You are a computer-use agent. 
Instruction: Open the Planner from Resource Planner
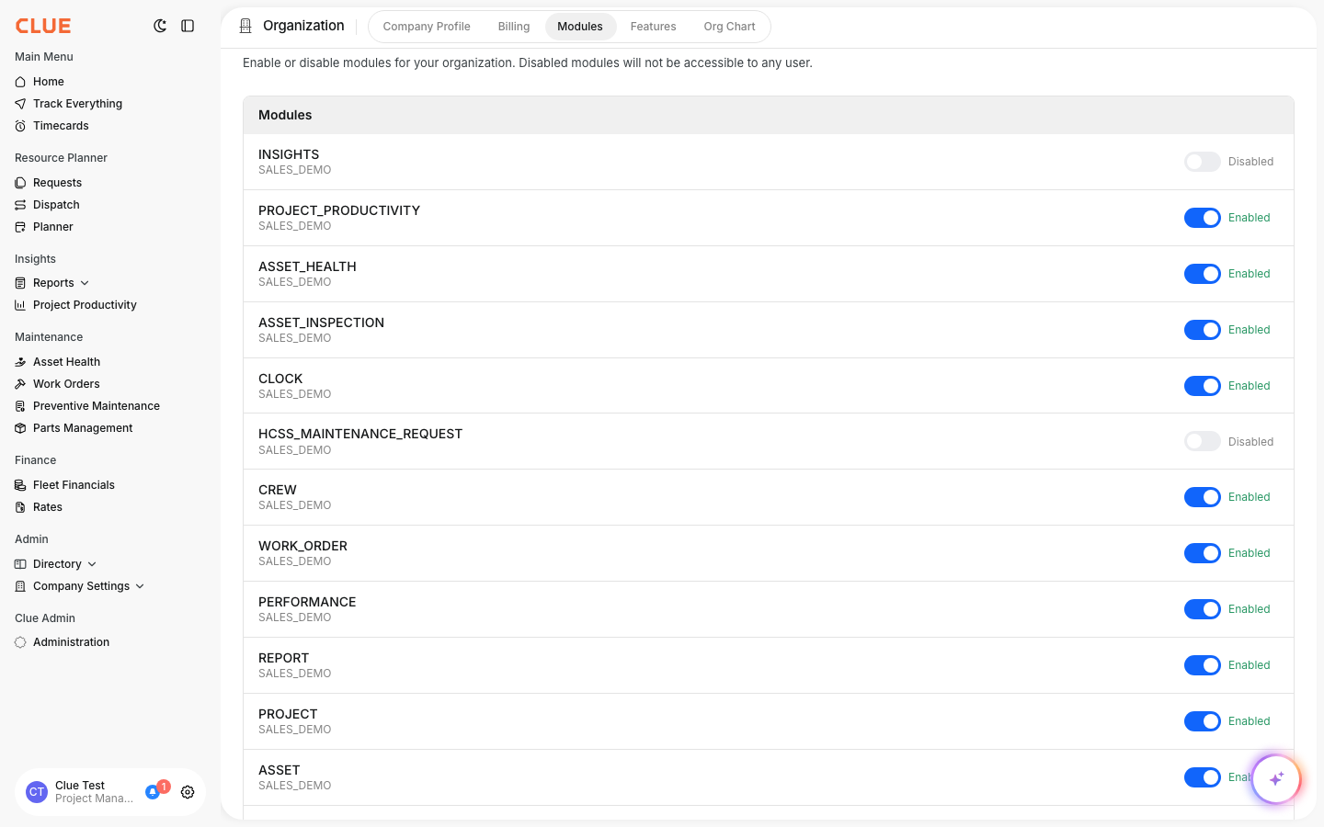(52, 226)
